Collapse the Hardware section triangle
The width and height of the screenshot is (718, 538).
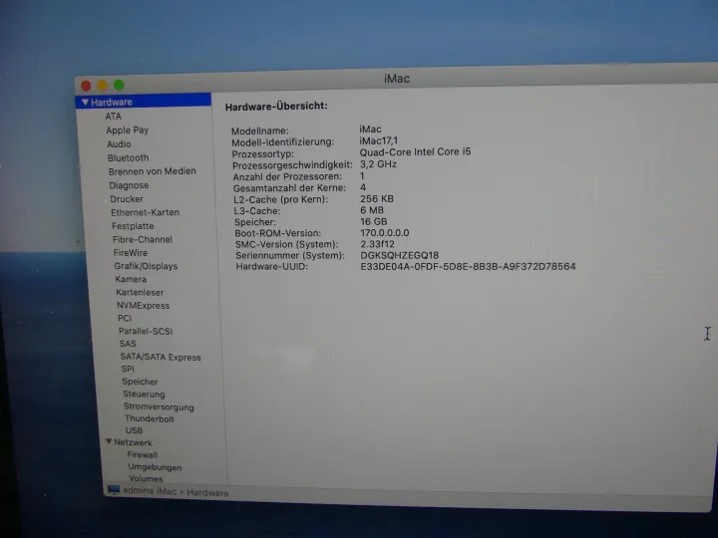(85, 102)
